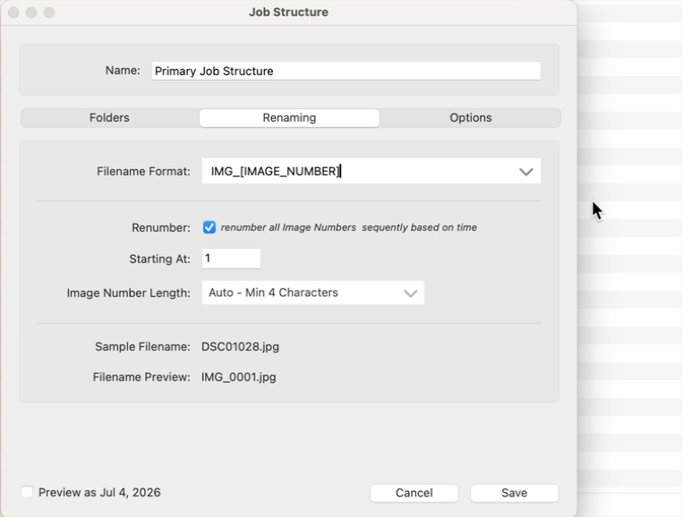The width and height of the screenshot is (682, 517).
Task: Click the Filename Format dropdown chevron
Action: coord(525,172)
